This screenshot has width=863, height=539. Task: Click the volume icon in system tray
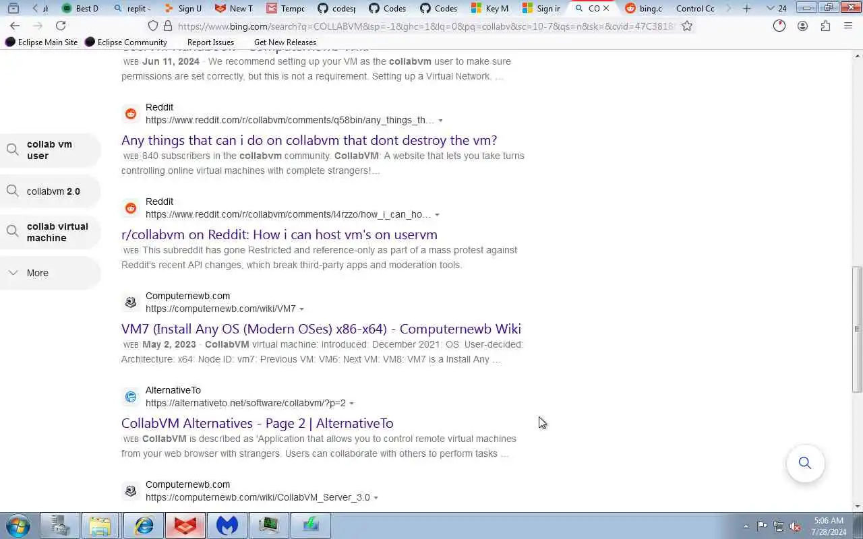point(795,526)
